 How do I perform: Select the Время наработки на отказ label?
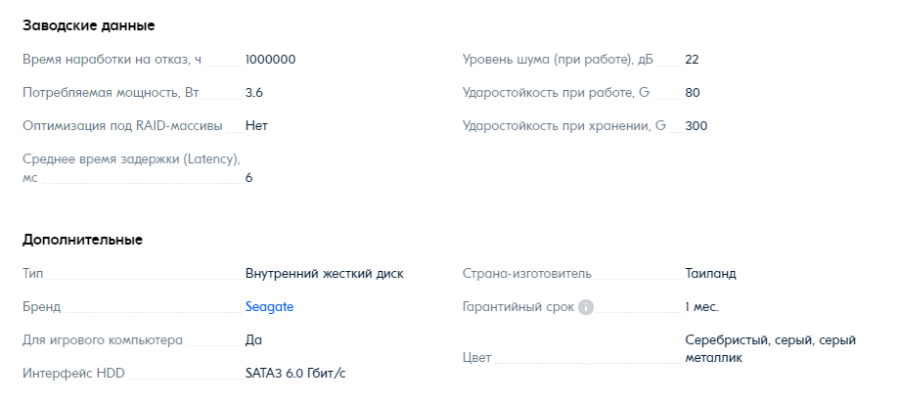pos(112,60)
